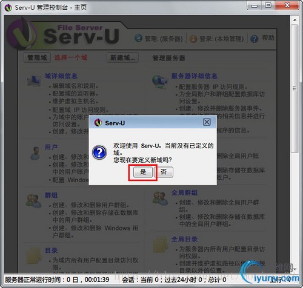
Task: Open the 域详细信息 link
Action: (61, 76)
